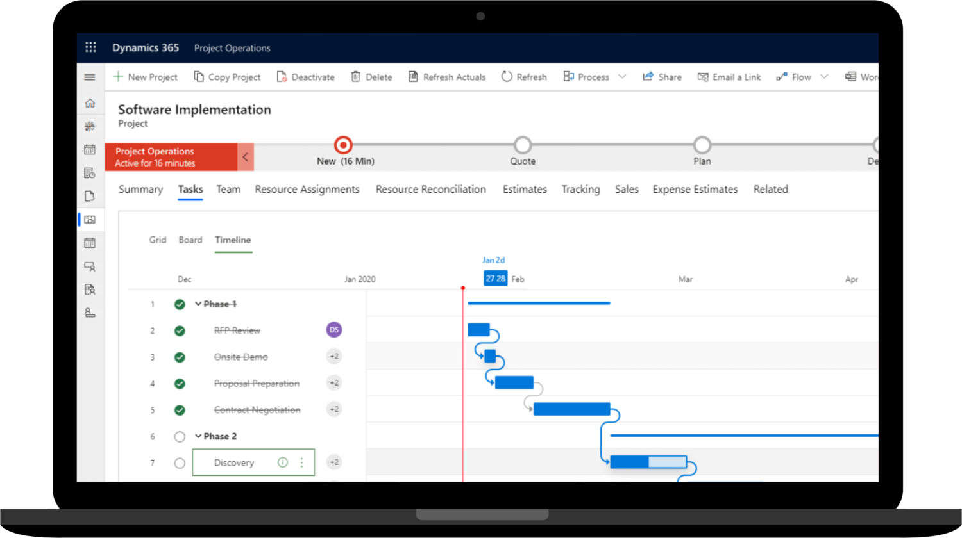962x538 pixels.
Task: Click the sidebar icon below Home
Action: tap(90, 126)
